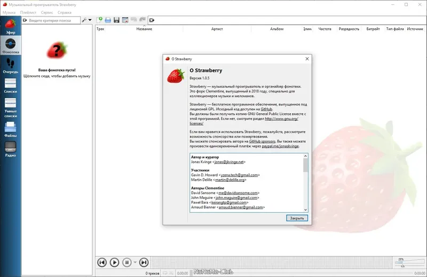Viewport: 427px width, 277px height.
Task: Click the question-mark strawberry empty library image
Action: pyautogui.click(x=57, y=50)
